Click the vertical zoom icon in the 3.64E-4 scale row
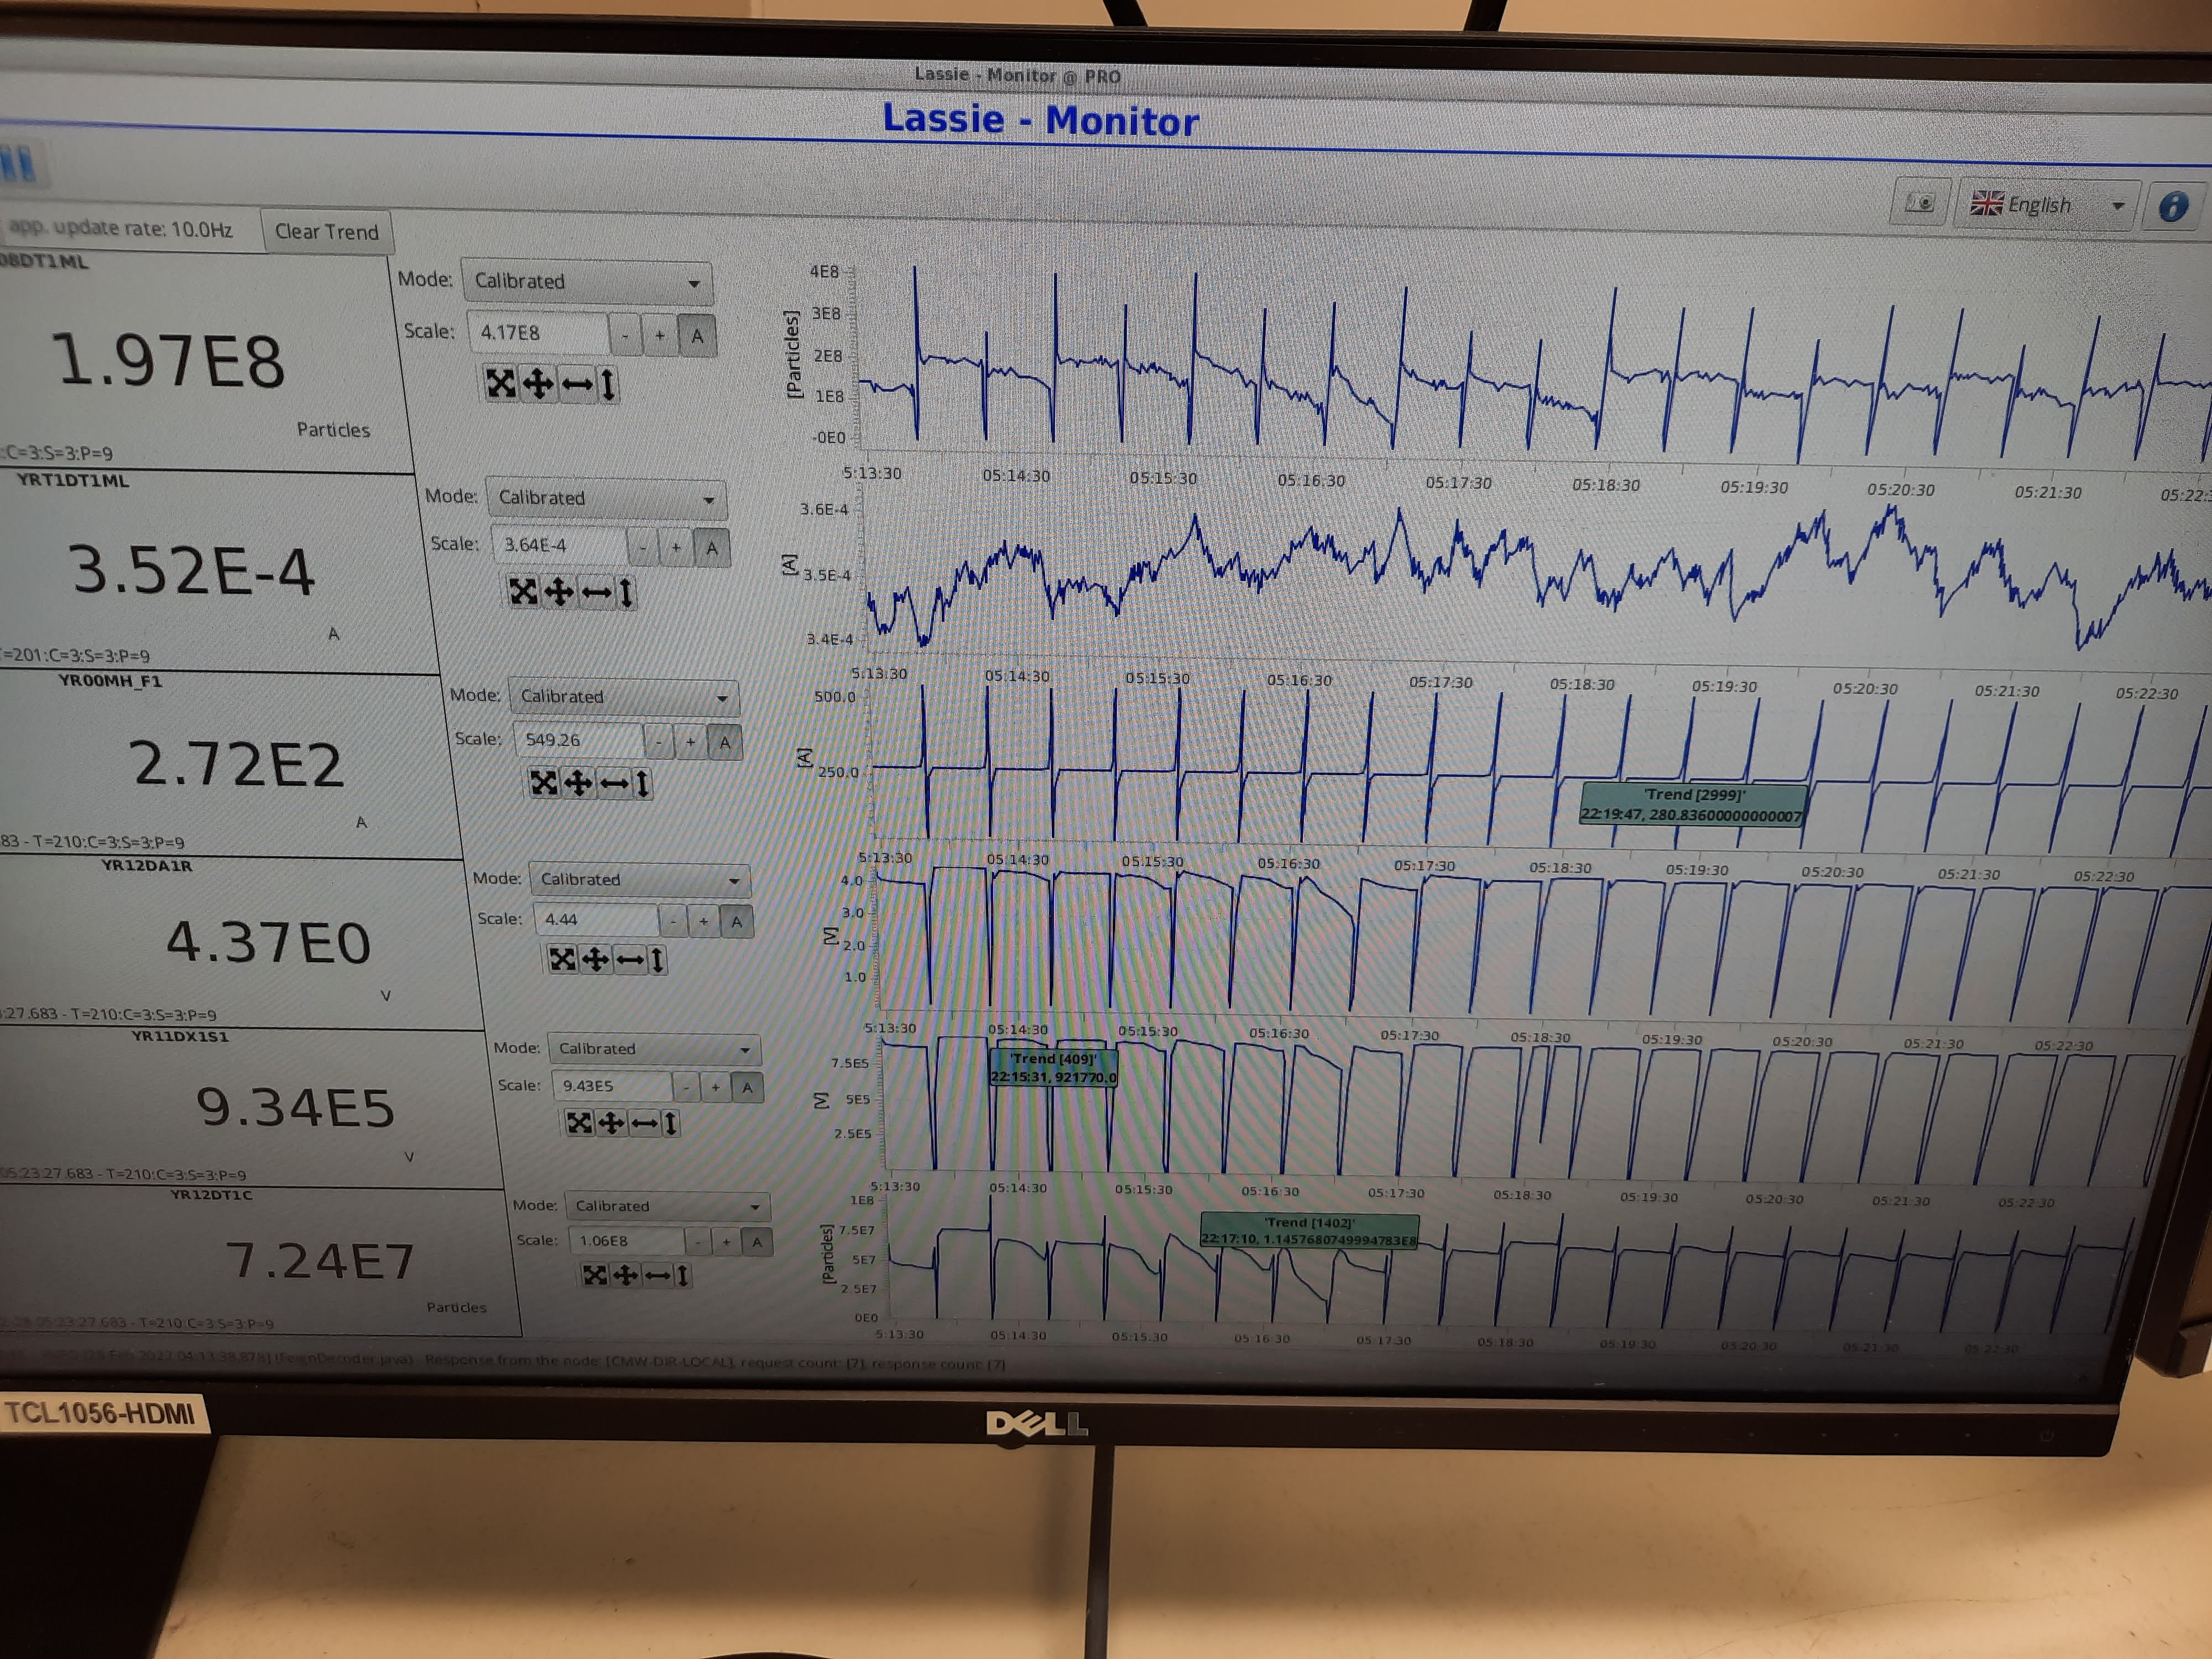Screen dimensions: 2212x1659 [626, 593]
